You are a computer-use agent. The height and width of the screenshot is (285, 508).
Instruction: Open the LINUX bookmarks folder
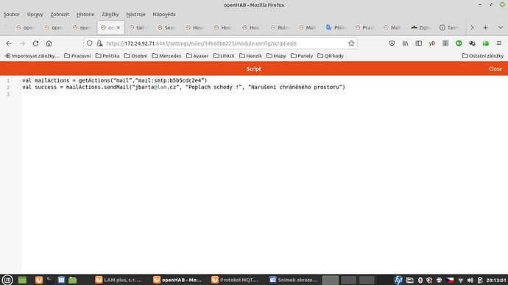[224, 56]
